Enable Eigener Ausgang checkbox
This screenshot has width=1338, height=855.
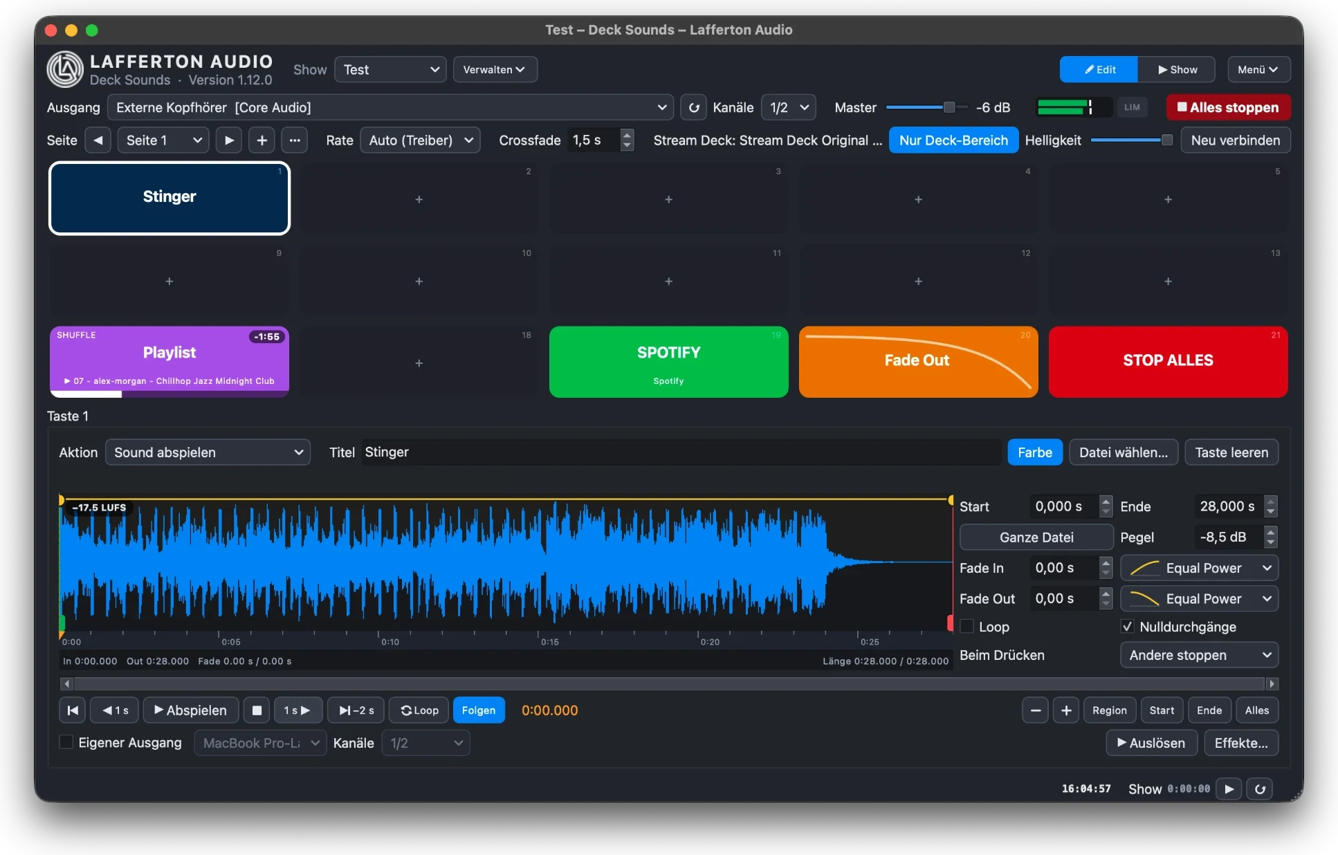(x=66, y=742)
